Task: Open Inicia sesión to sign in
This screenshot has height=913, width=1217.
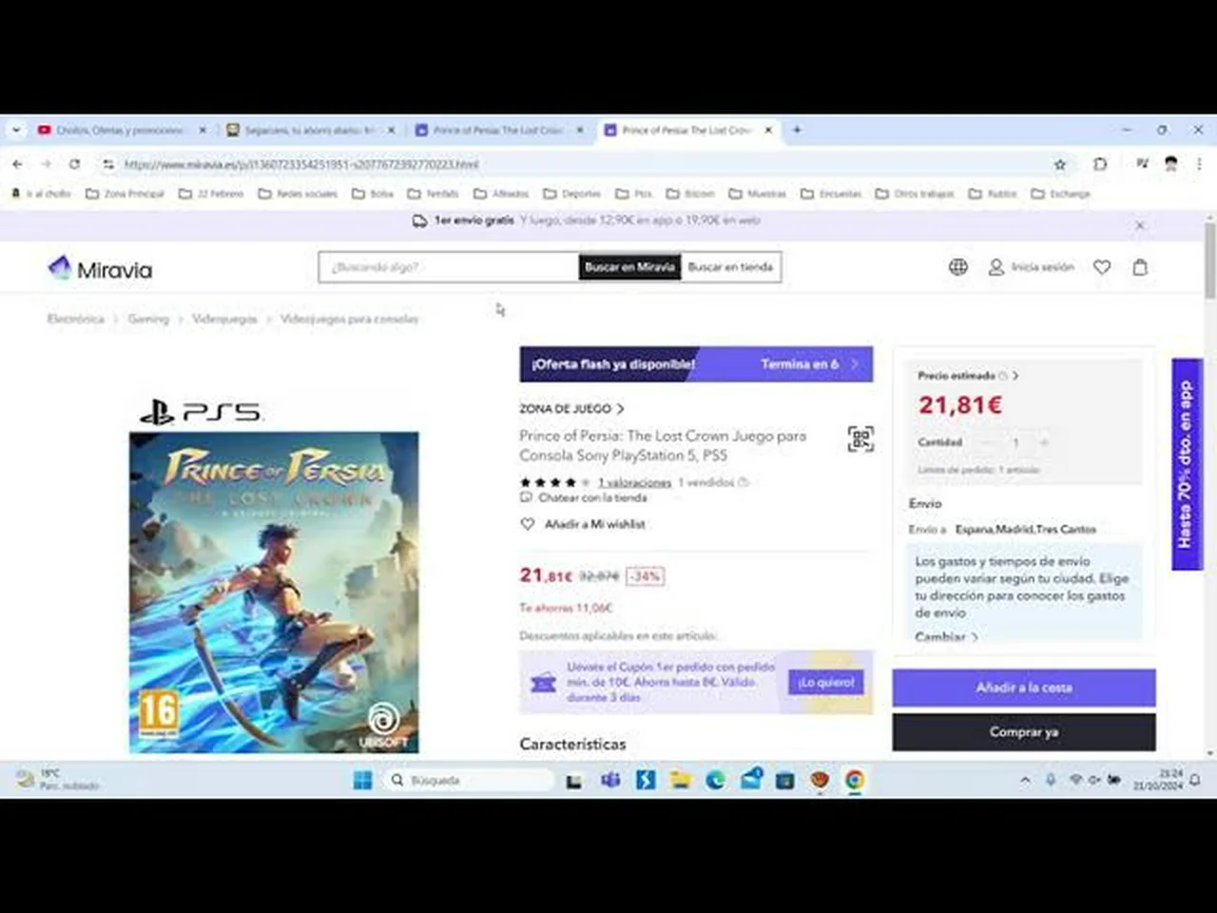Action: tap(1032, 267)
